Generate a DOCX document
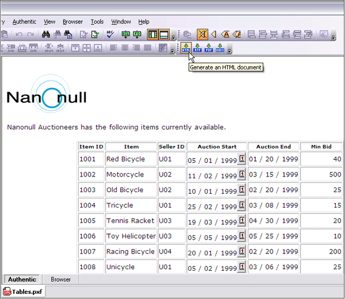This screenshot has height=299, width=345. pyautogui.click(x=220, y=48)
